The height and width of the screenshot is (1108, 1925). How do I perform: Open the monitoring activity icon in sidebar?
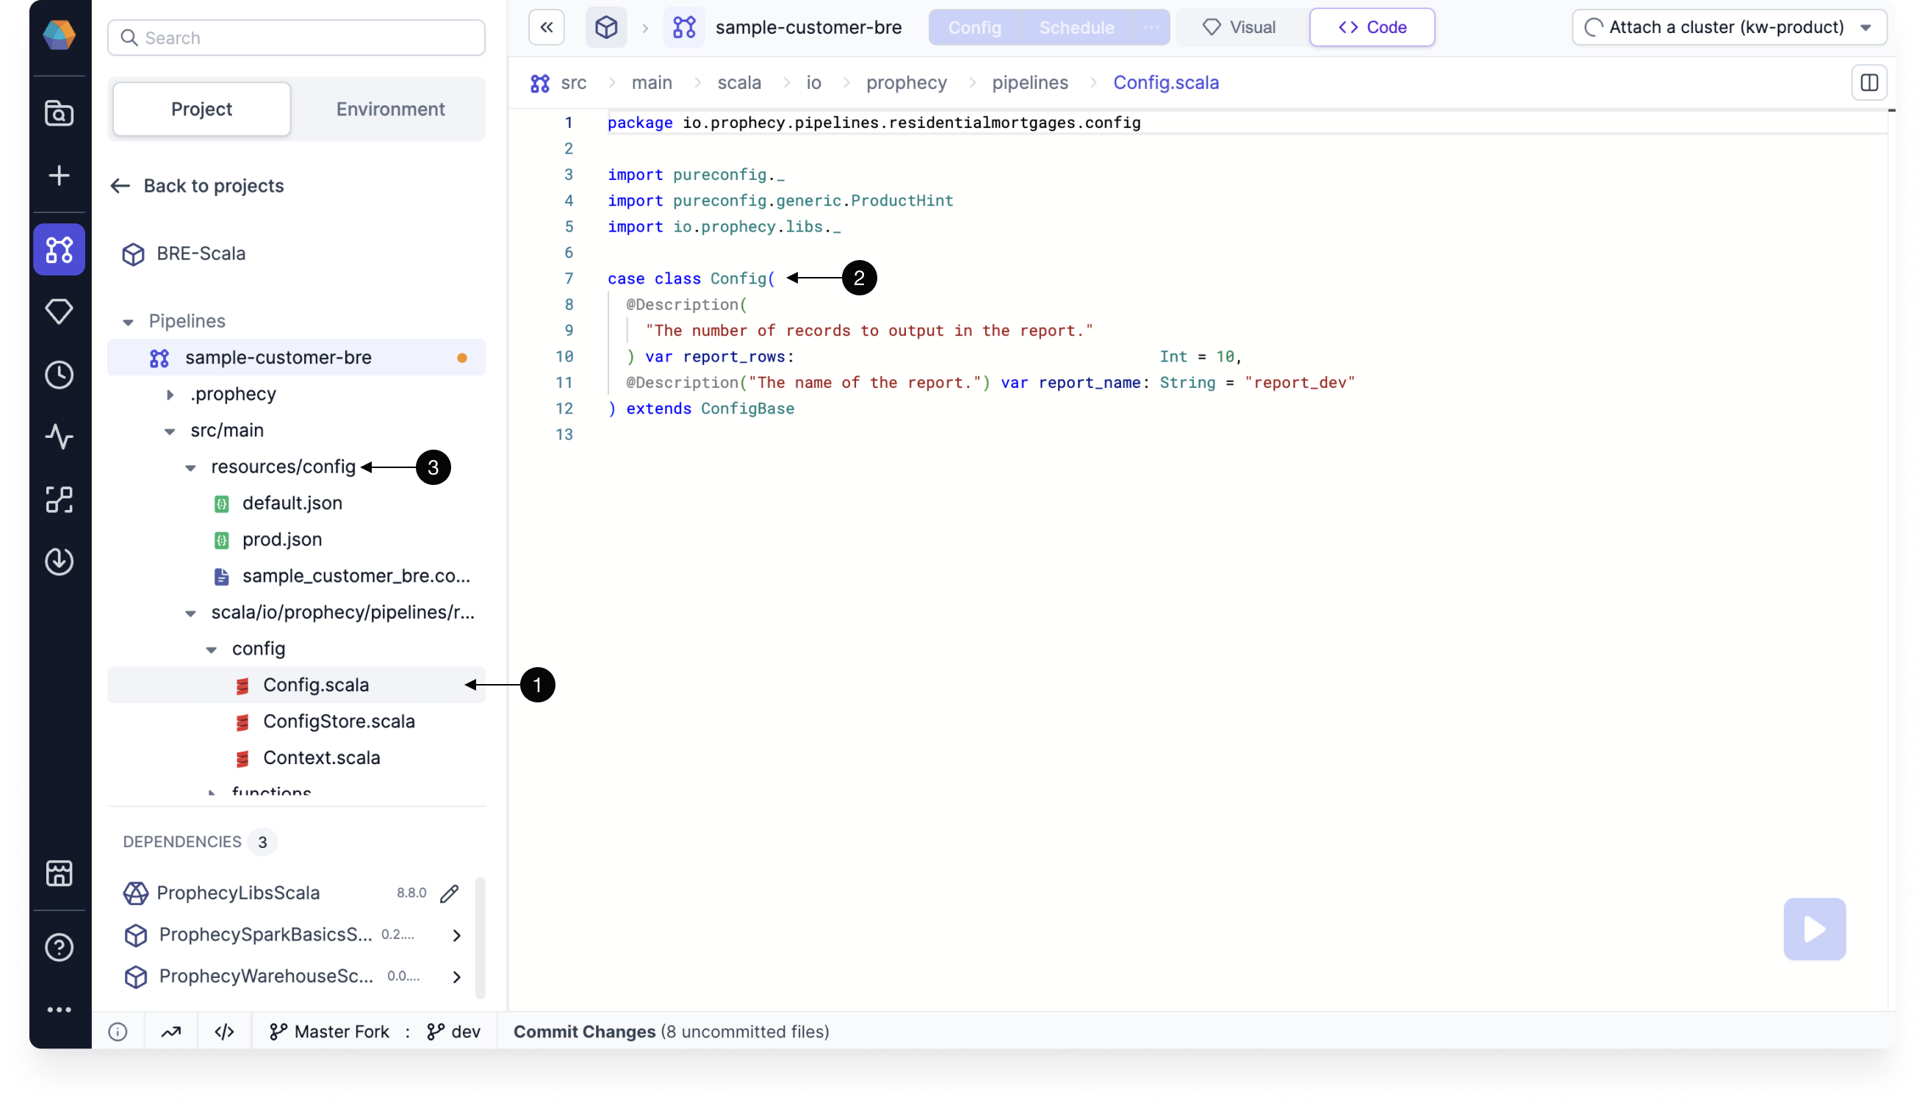point(60,436)
